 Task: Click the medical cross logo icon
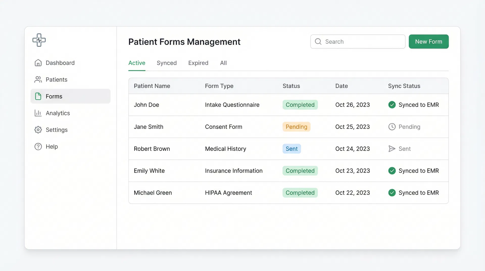(x=39, y=40)
